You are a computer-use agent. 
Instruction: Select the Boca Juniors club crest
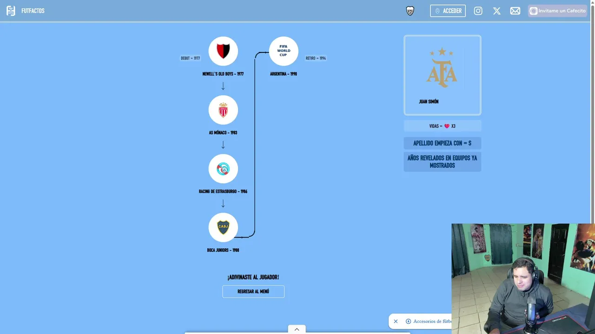coord(223,227)
